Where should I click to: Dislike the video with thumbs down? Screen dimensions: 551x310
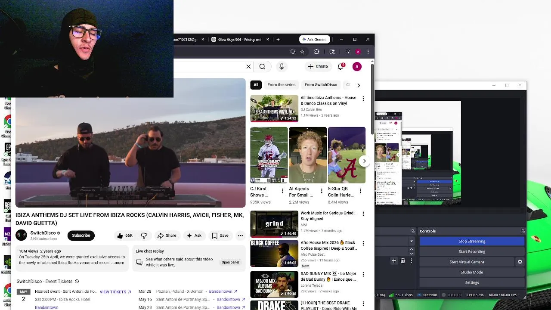point(144,236)
